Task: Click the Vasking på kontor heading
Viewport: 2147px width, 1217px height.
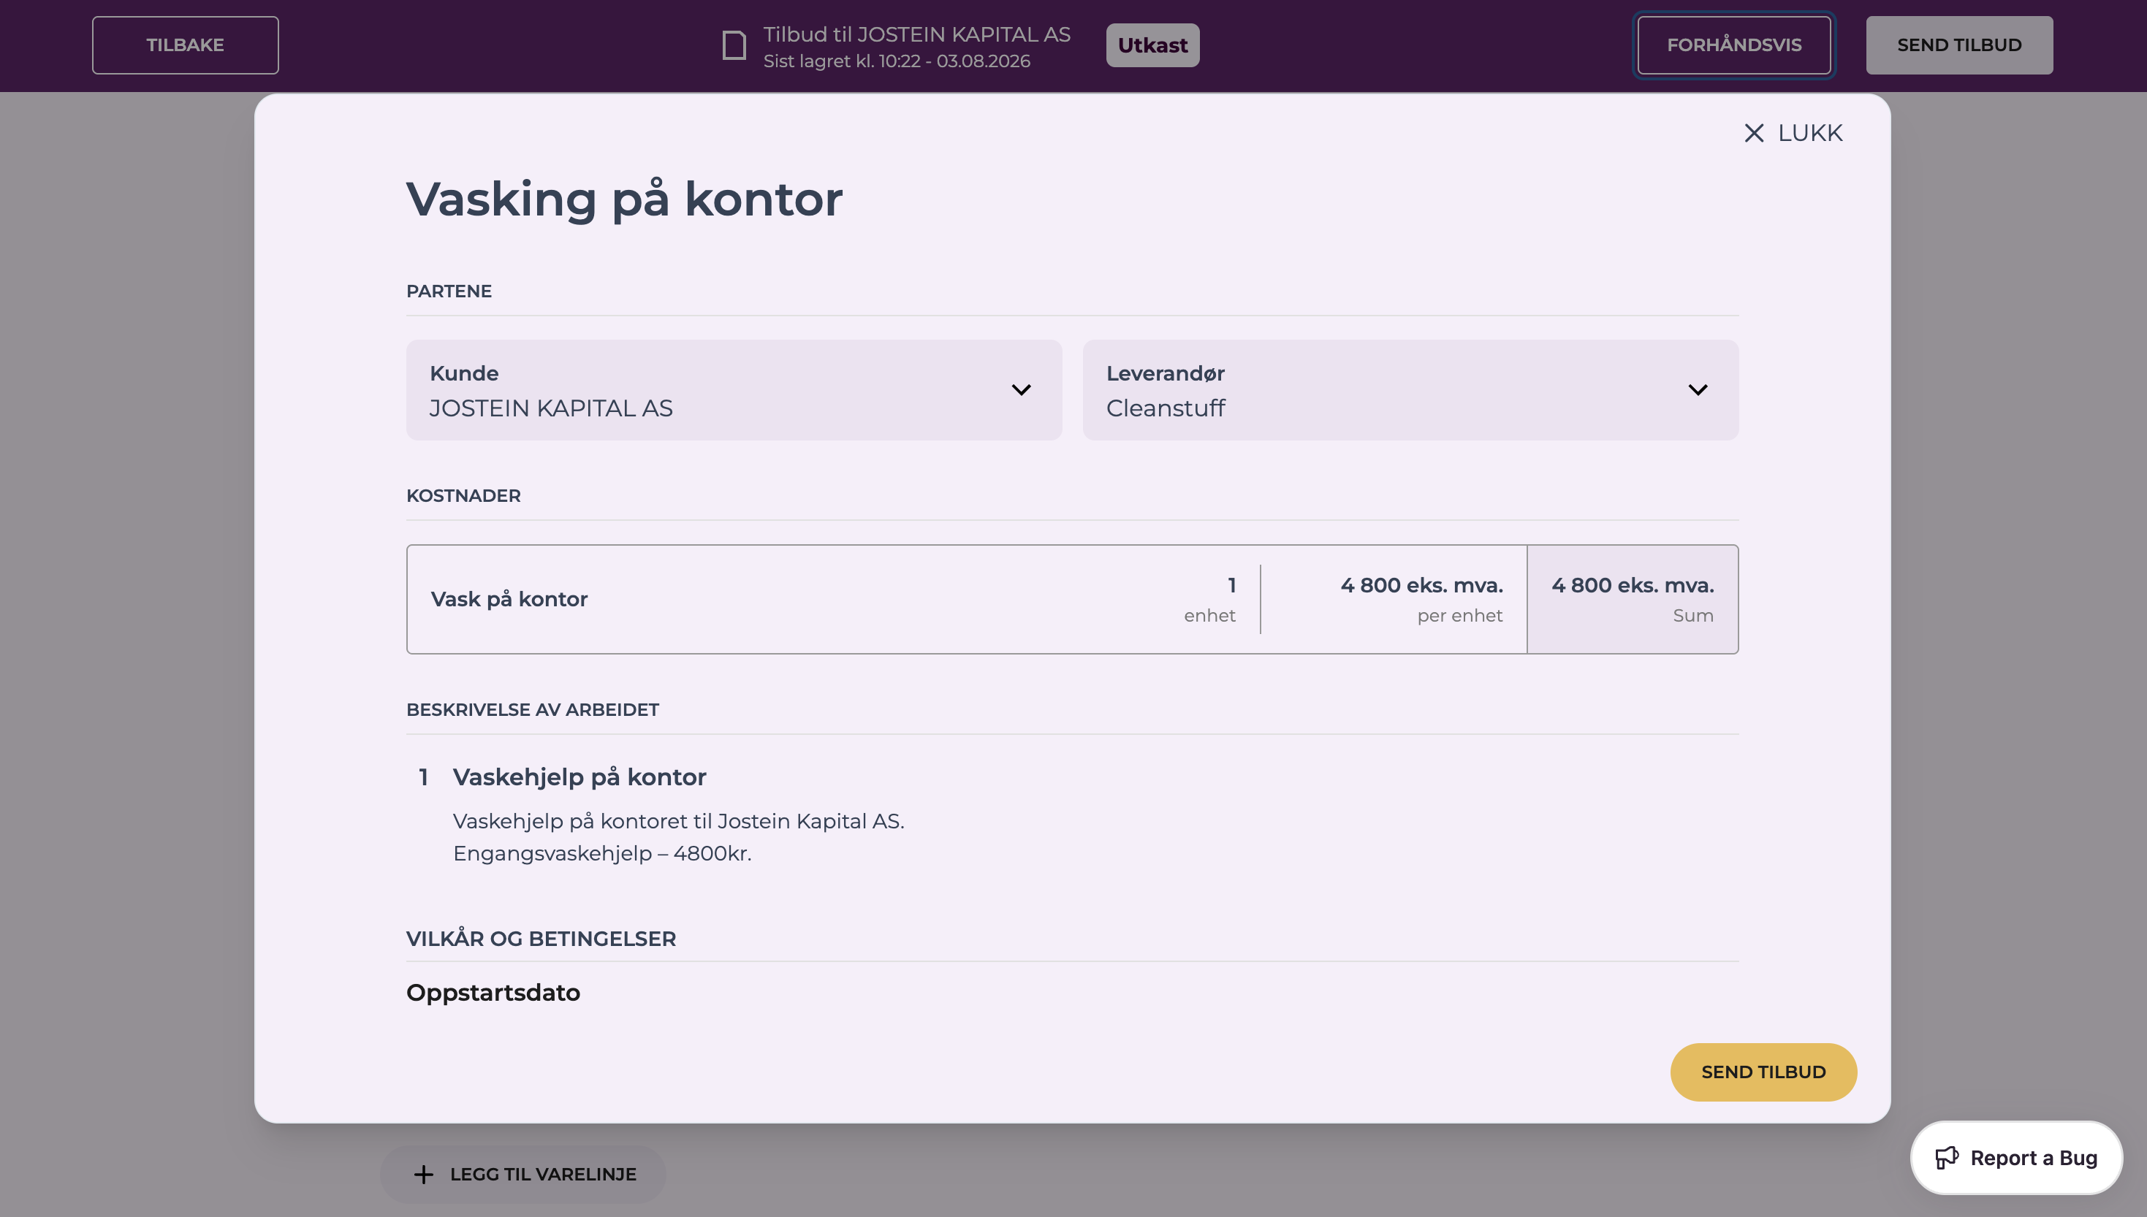Action: 623,199
